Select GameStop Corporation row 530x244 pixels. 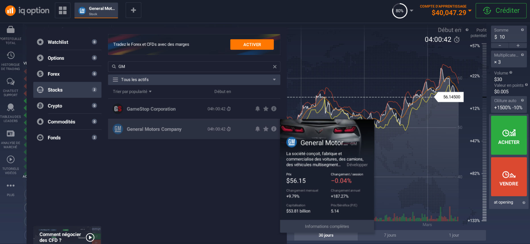tap(194, 109)
